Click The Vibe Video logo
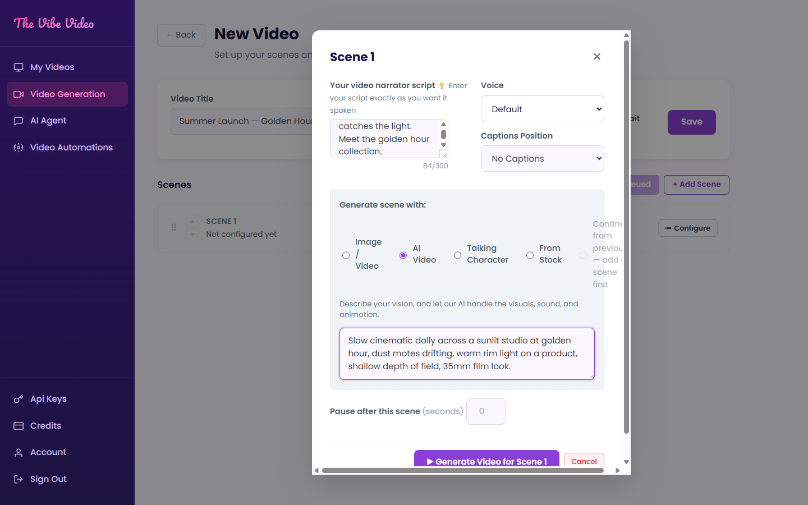 [54, 23]
